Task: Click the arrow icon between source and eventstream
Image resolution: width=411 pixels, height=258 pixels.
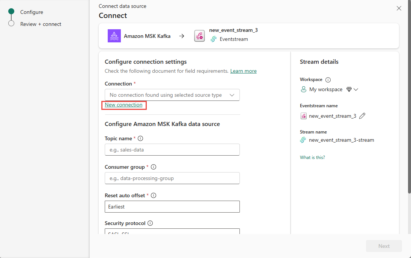Action: click(182, 36)
